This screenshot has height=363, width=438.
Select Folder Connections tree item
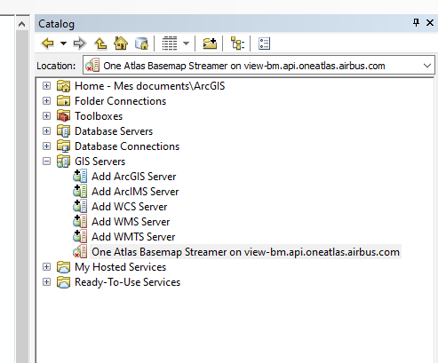120,101
